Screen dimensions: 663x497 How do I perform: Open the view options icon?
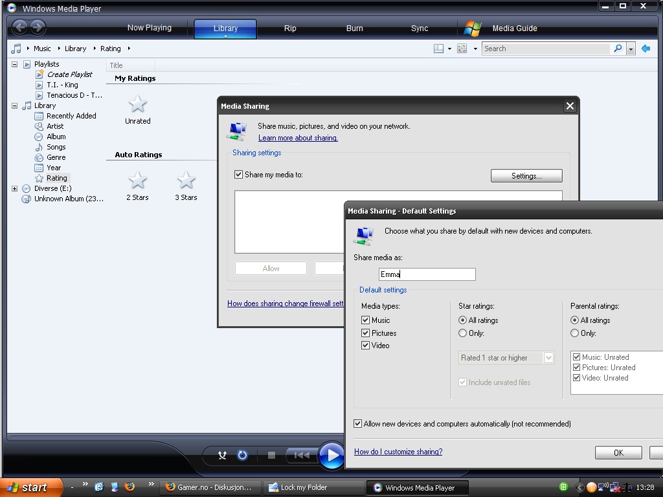click(462, 49)
